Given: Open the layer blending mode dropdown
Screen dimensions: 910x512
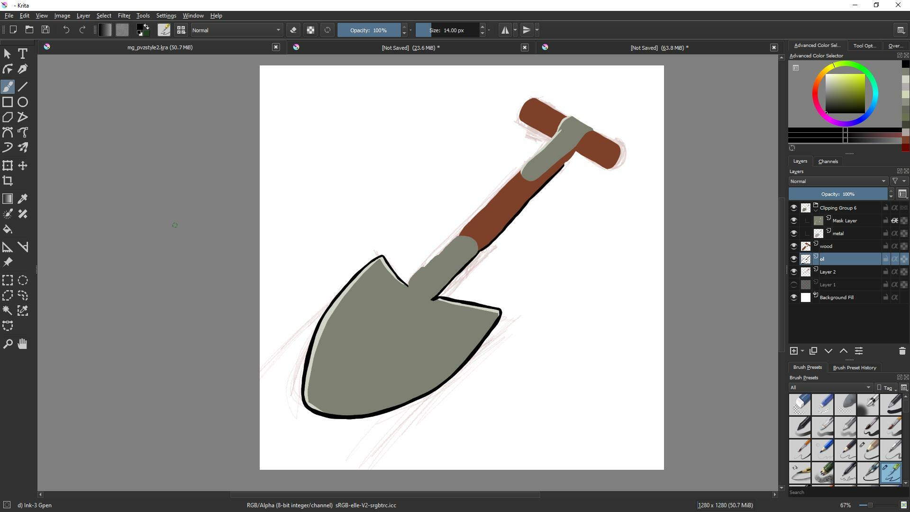Looking at the screenshot, I should (838, 181).
